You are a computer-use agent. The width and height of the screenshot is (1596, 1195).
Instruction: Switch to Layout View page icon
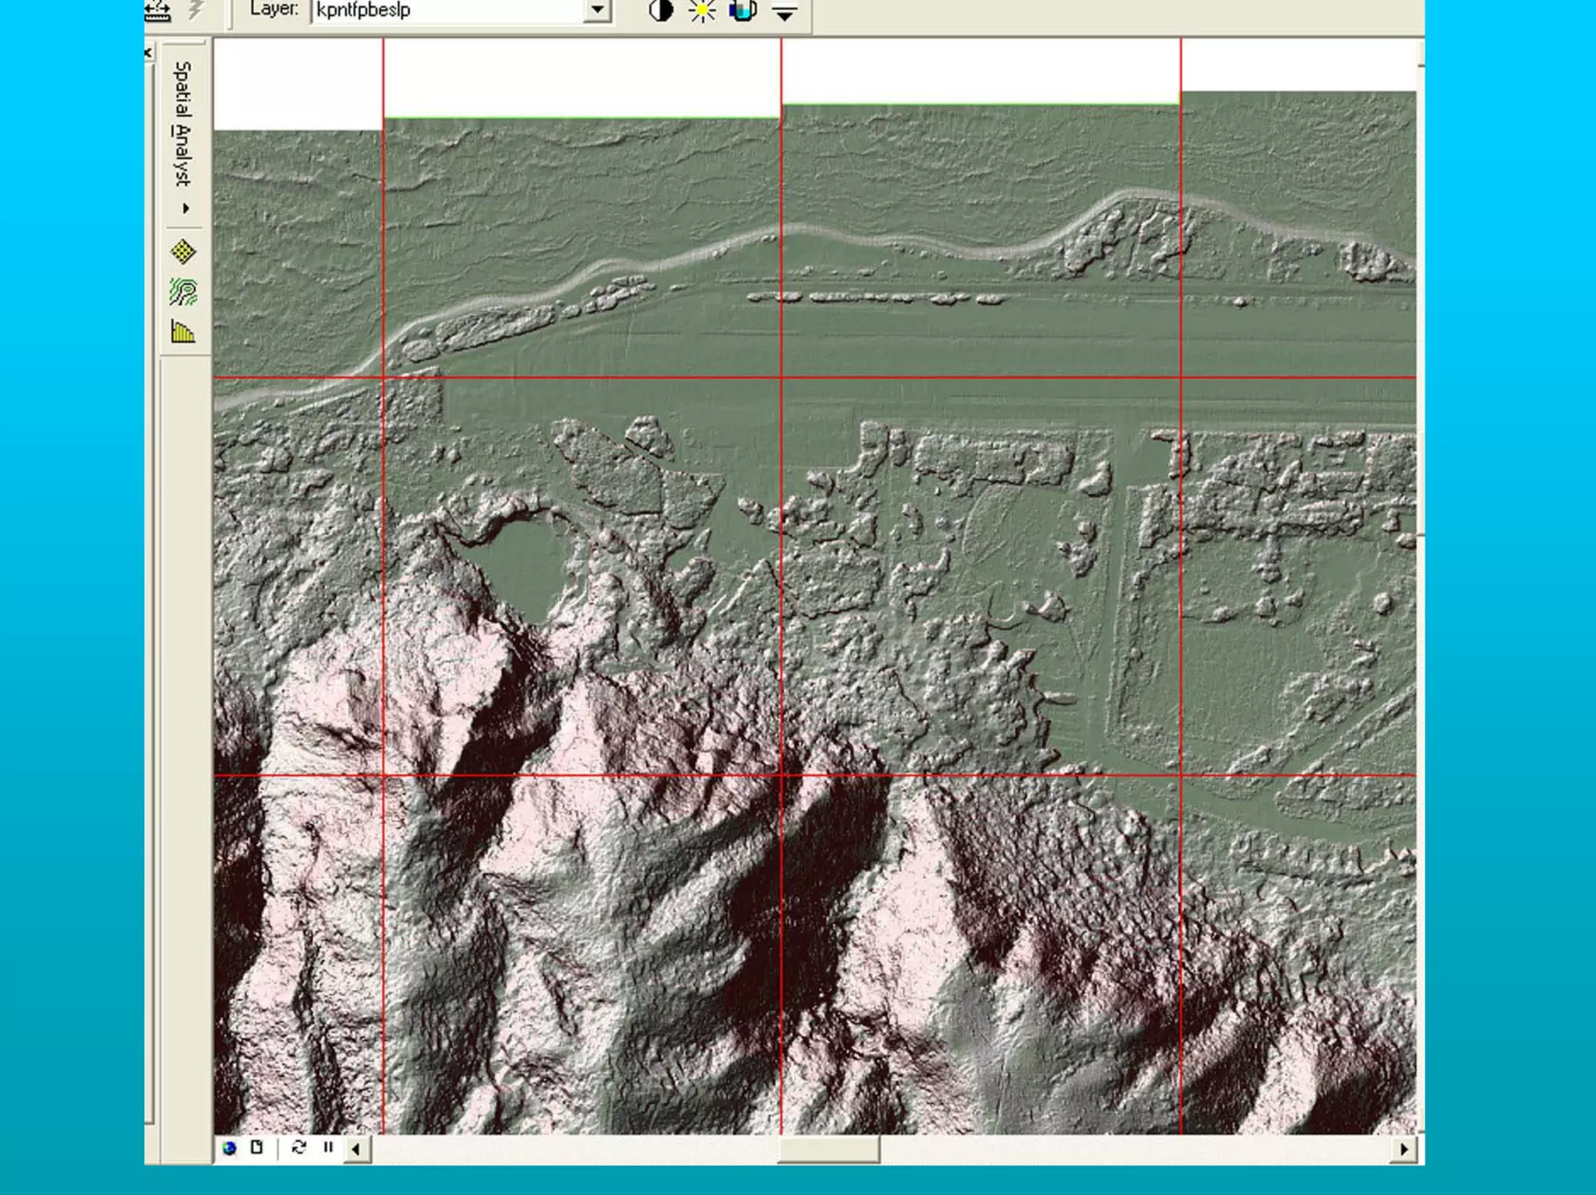(257, 1147)
